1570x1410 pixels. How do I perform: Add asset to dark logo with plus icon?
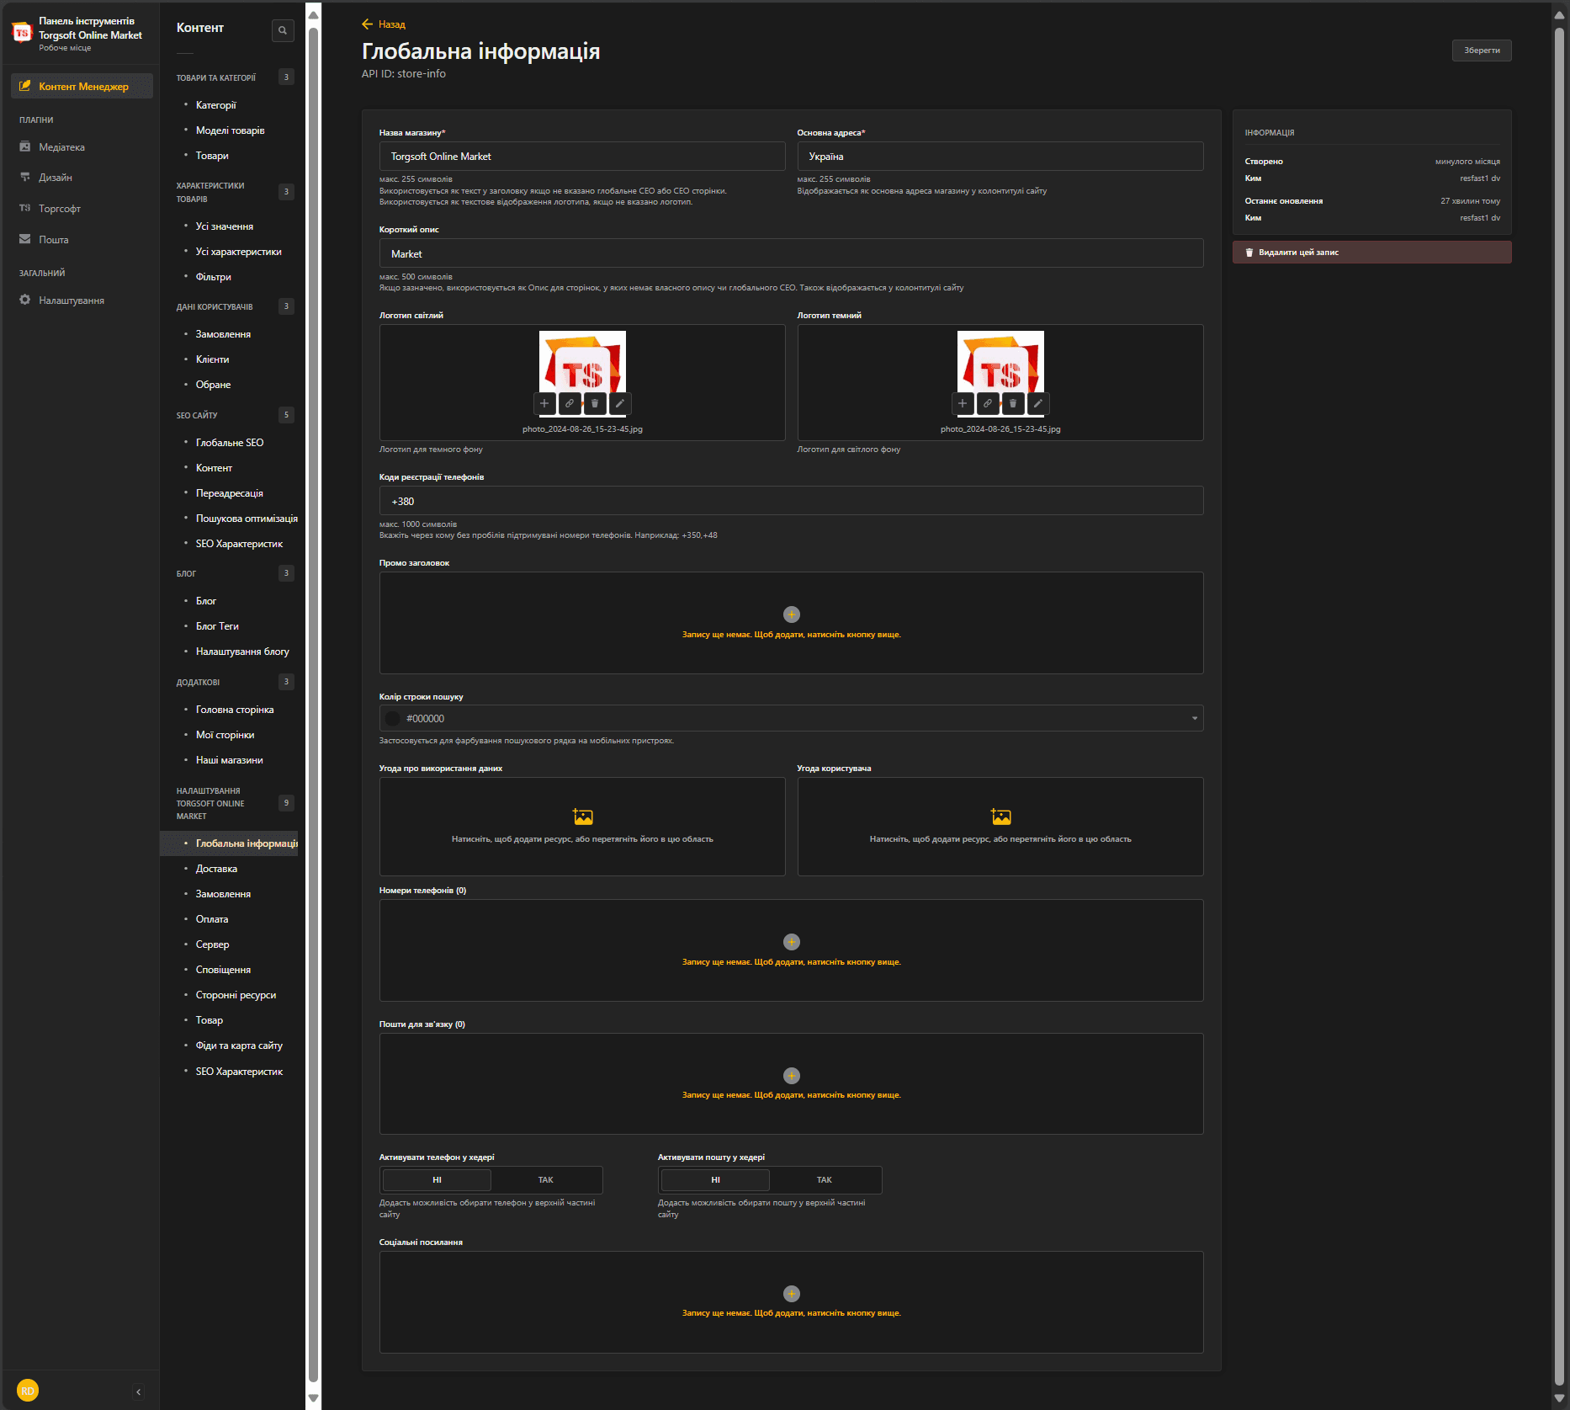[963, 404]
